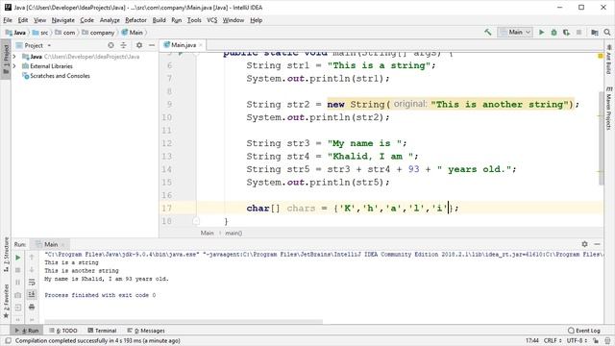
Task: Open the Edit menu
Action: point(23,20)
